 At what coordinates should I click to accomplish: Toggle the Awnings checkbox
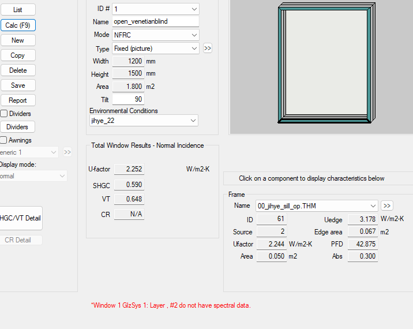pos(4,140)
